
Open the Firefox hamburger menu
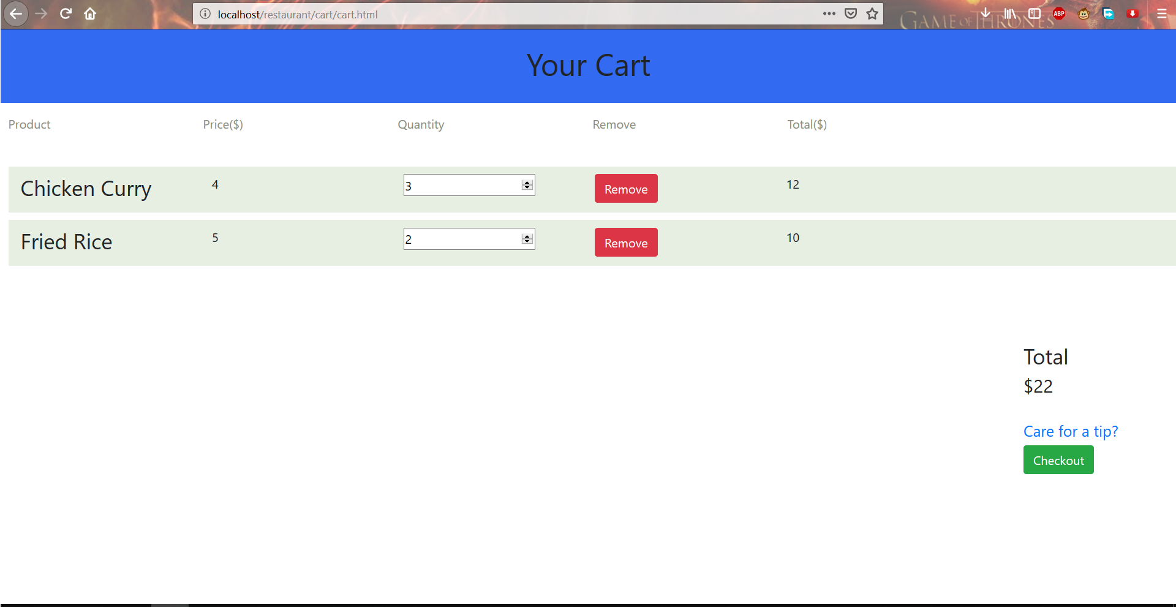point(1163,13)
